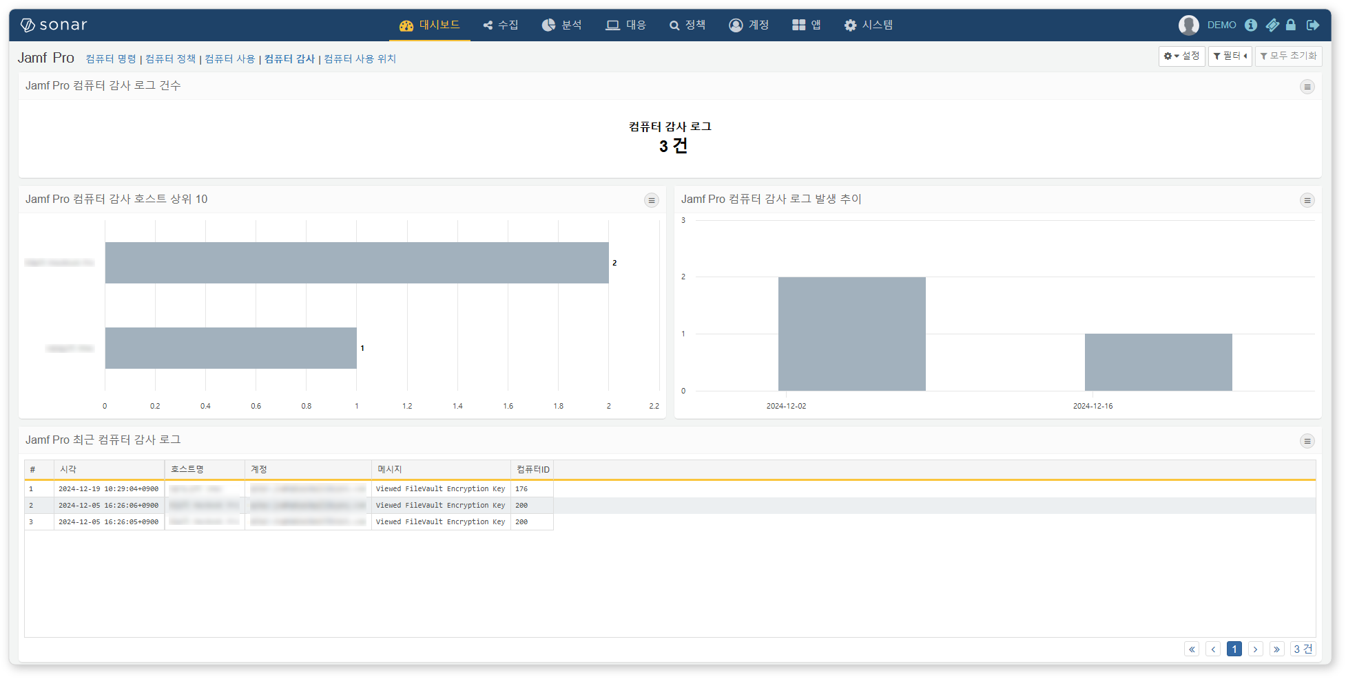1346x679 pixels.
Task: Open the 정책 menu
Action: click(x=687, y=25)
